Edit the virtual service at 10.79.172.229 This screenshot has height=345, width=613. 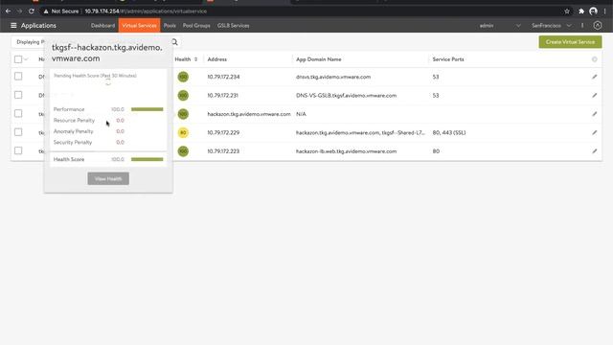[594, 132]
